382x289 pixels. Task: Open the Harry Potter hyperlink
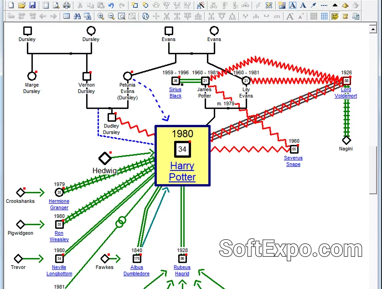[182, 171]
